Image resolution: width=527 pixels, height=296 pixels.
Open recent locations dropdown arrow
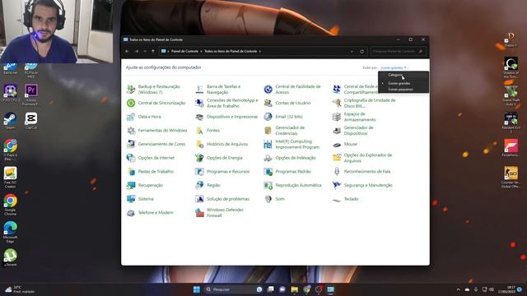tap(145, 51)
